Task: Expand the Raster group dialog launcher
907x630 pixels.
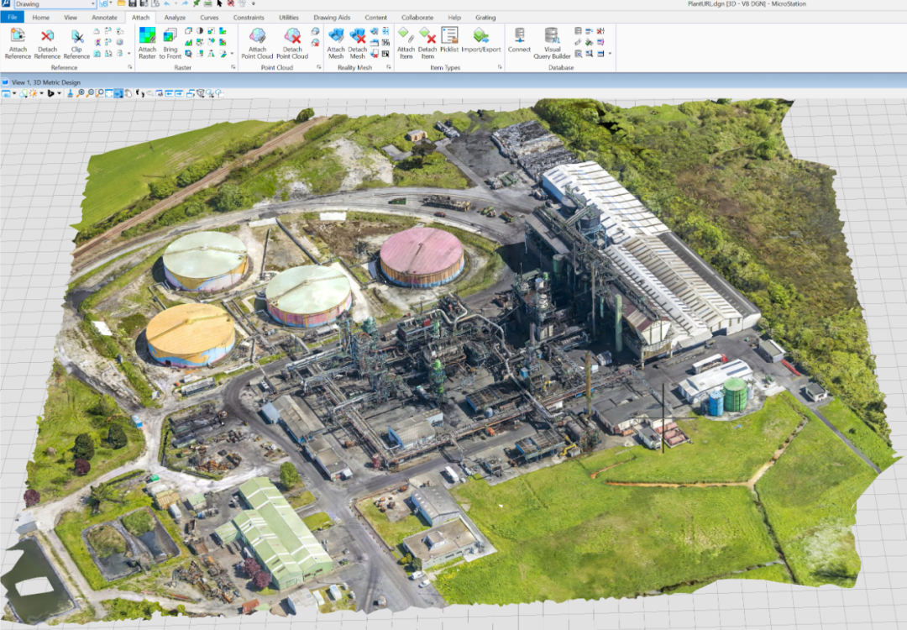Action: point(233,67)
